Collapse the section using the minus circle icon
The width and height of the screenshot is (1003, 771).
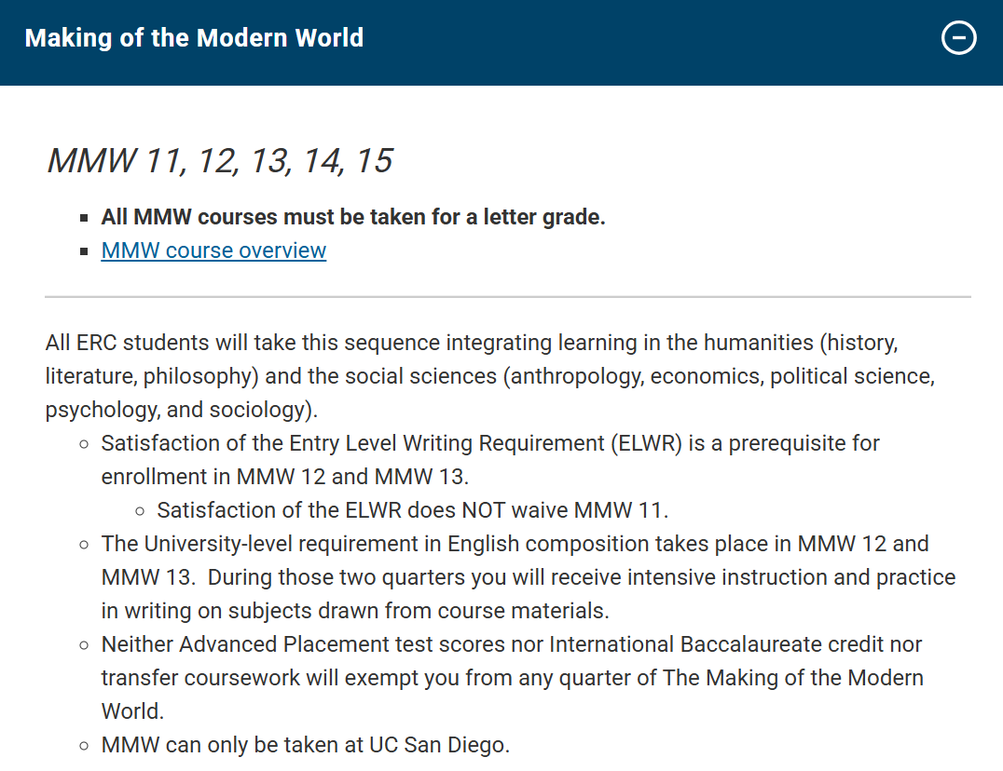(x=958, y=38)
